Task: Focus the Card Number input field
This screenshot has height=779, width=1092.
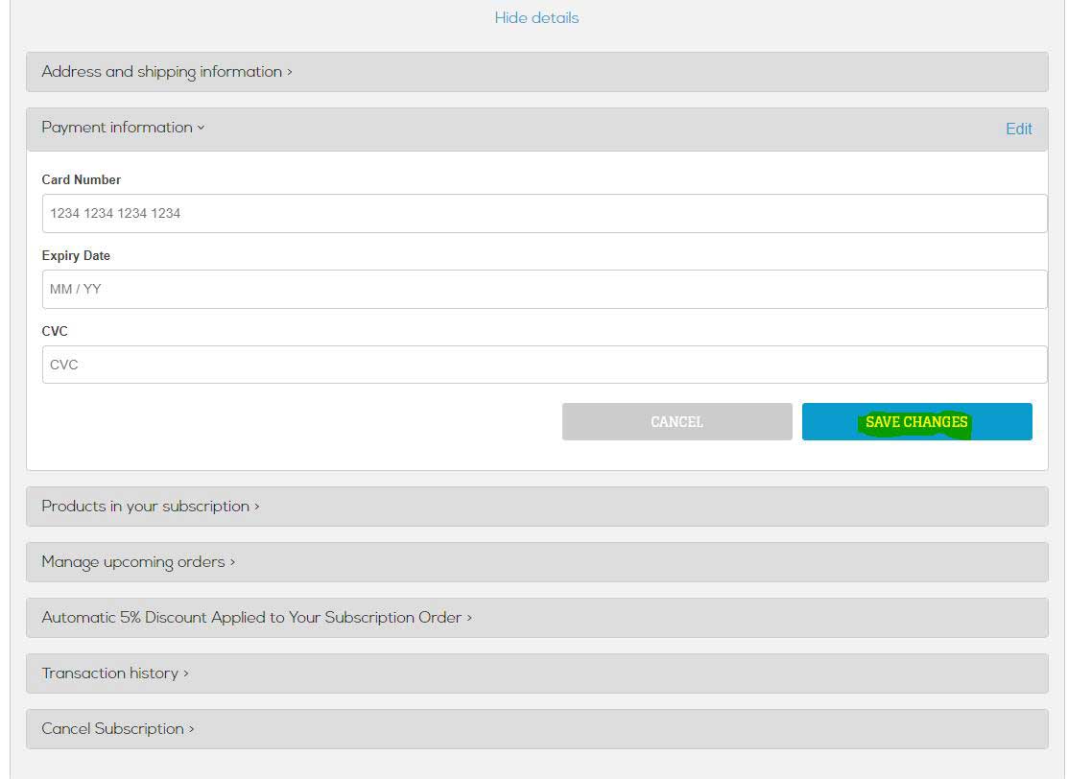Action: [x=544, y=213]
